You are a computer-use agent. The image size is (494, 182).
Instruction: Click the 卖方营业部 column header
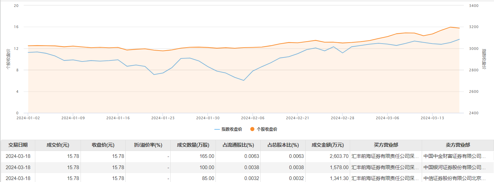[x=458, y=145]
